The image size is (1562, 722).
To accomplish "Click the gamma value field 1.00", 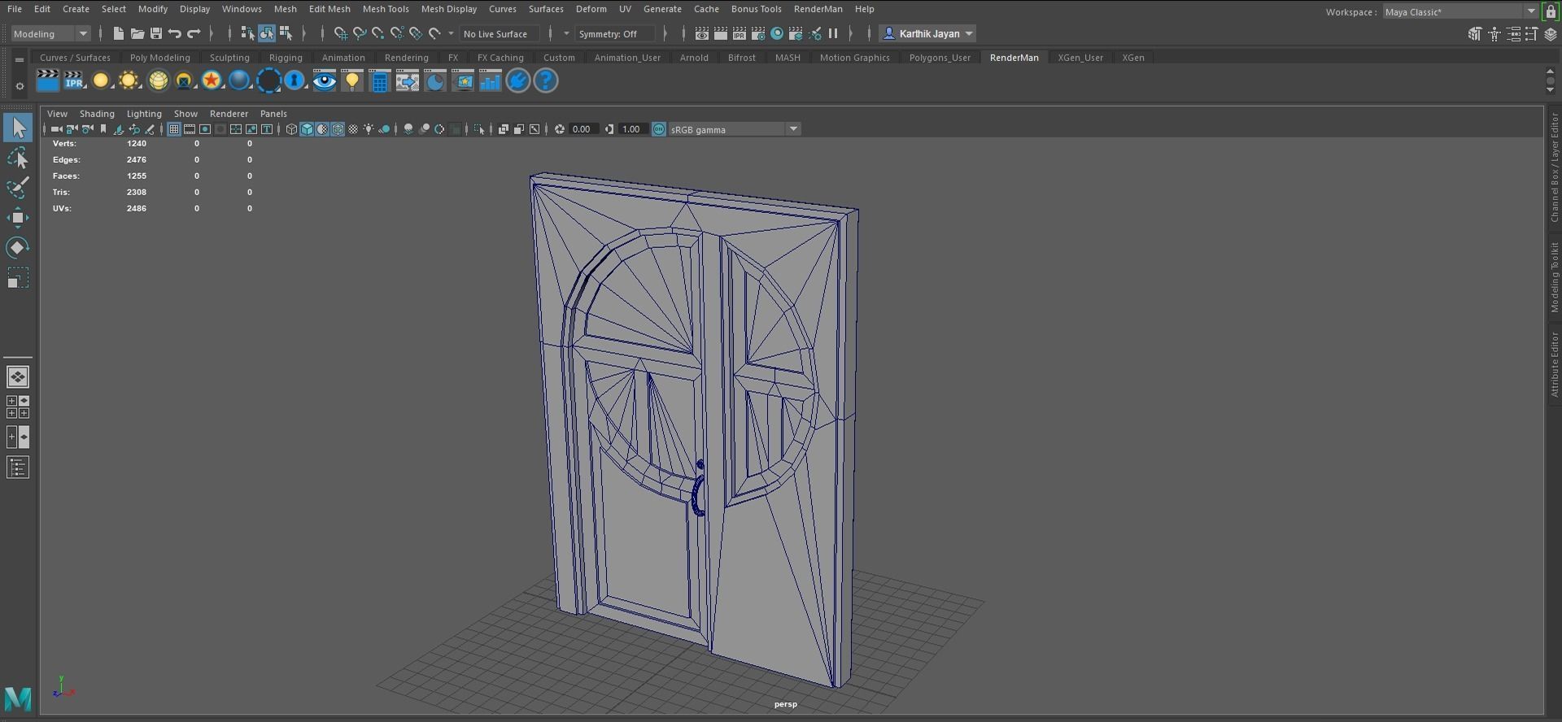I will click(632, 129).
